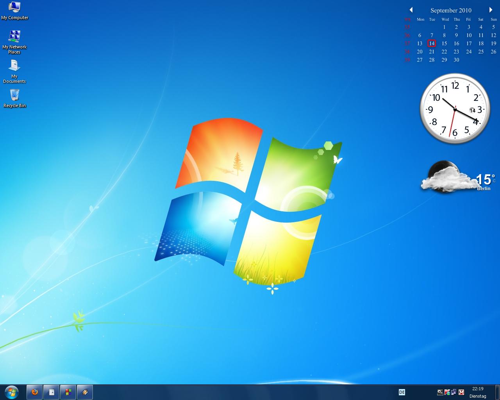Click the DE language indicator
The height and width of the screenshot is (400, 500).
[x=402, y=392]
